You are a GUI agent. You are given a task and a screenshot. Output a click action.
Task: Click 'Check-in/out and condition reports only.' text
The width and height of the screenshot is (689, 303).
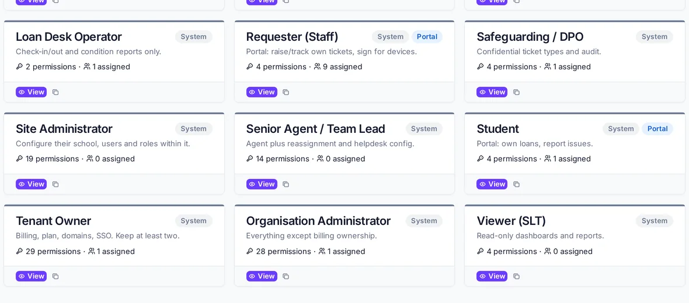point(88,52)
